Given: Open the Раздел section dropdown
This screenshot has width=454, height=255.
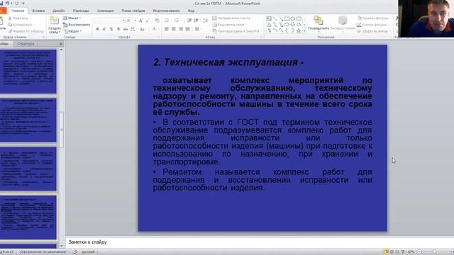Looking at the screenshot, I should [72, 31].
